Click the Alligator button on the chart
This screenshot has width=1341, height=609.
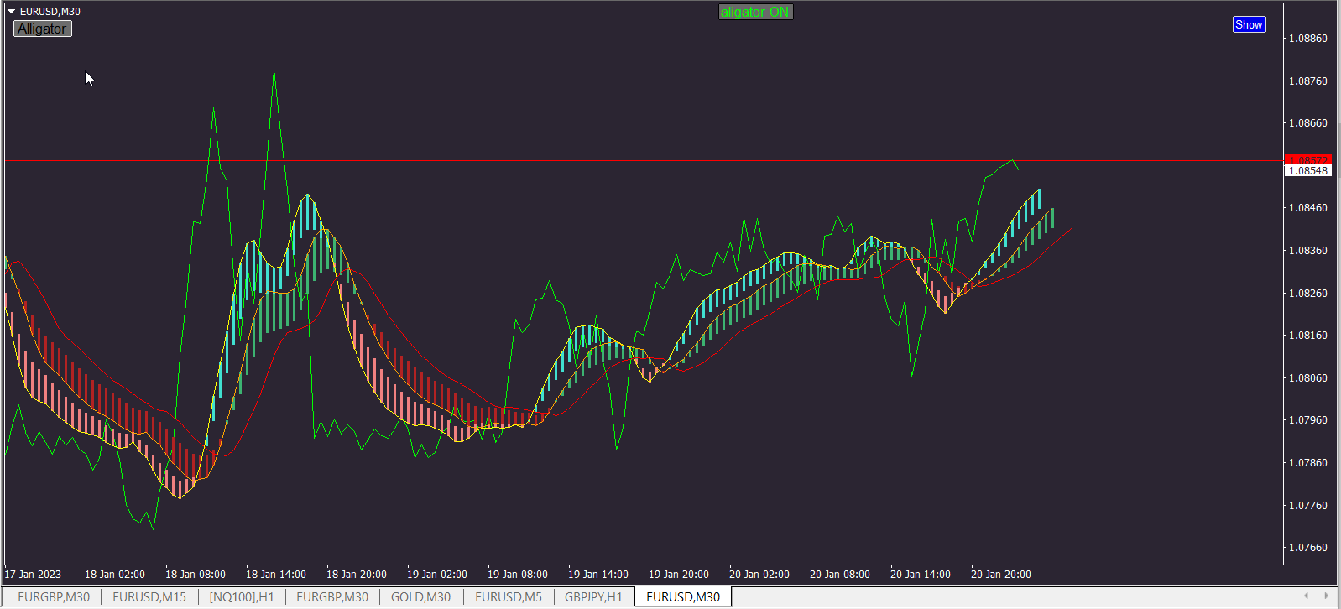pyautogui.click(x=43, y=29)
